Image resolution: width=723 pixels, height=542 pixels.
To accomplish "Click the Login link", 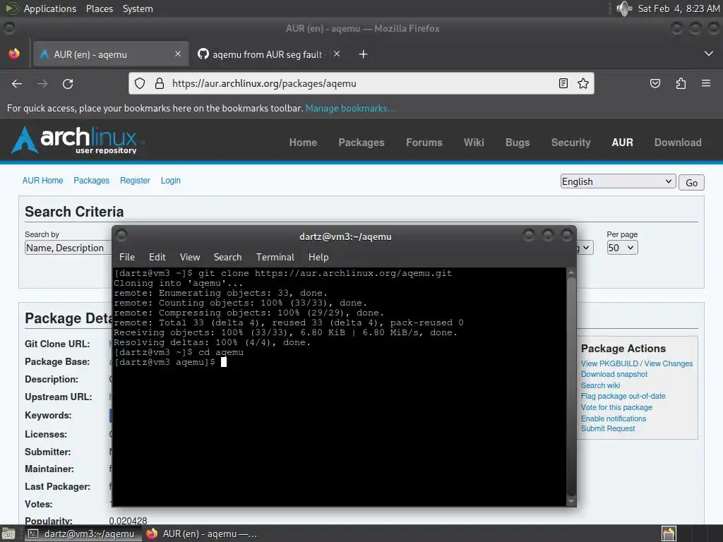I will 171,181.
